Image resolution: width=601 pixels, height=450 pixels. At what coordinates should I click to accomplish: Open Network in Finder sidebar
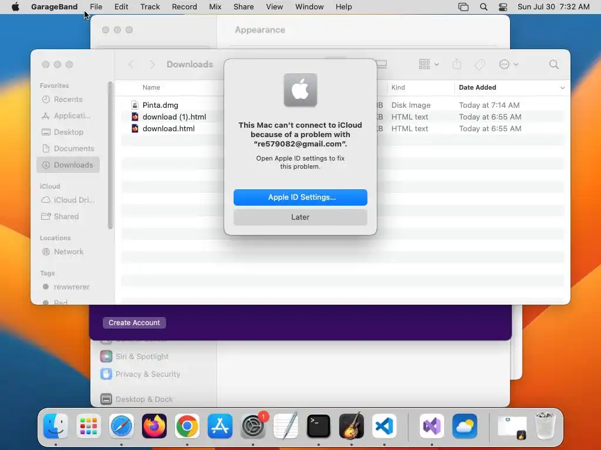pos(68,251)
